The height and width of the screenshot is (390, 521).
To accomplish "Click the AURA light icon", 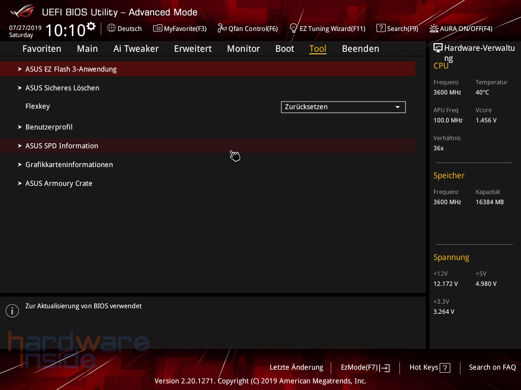I will point(433,28).
